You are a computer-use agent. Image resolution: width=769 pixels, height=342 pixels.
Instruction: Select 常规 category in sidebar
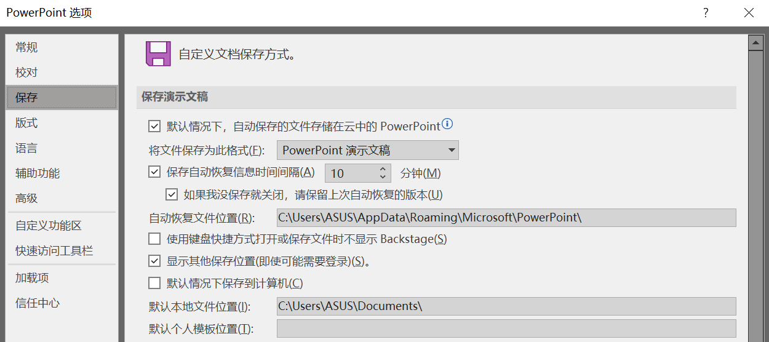tap(62, 47)
